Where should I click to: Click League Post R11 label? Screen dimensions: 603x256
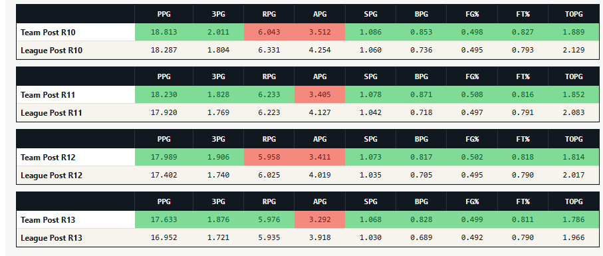click(x=52, y=113)
